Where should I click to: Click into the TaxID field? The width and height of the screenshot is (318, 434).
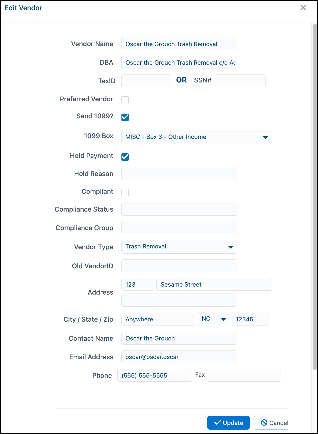coord(146,81)
